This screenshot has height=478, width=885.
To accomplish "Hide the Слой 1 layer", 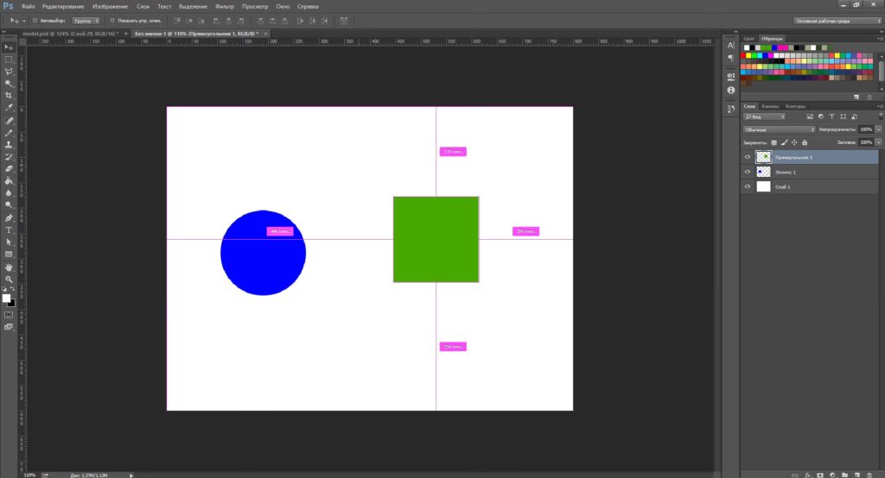I will [x=747, y=186].
